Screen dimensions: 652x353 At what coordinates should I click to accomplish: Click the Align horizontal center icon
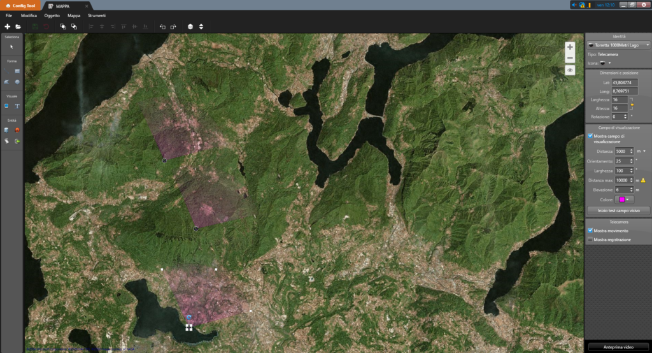[x=102, y=27]
